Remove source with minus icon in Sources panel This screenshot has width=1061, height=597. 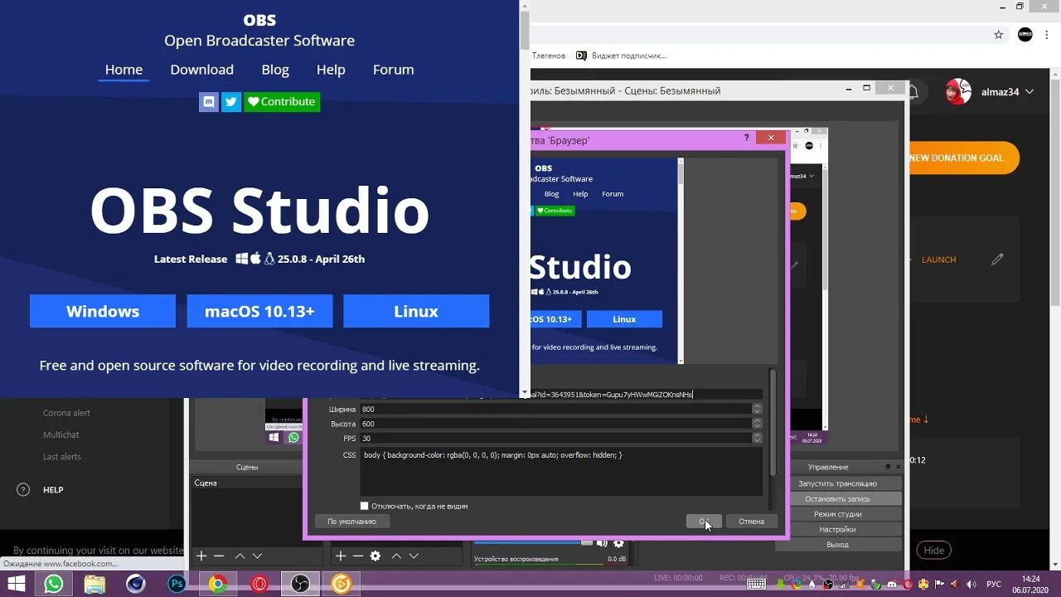(358, 556)
